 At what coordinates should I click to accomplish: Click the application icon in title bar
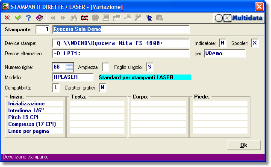click(6, 7)
